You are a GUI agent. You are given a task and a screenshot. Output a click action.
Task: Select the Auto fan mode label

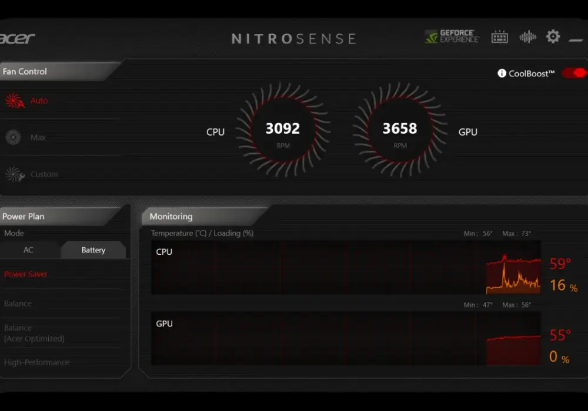coord(39,100)
